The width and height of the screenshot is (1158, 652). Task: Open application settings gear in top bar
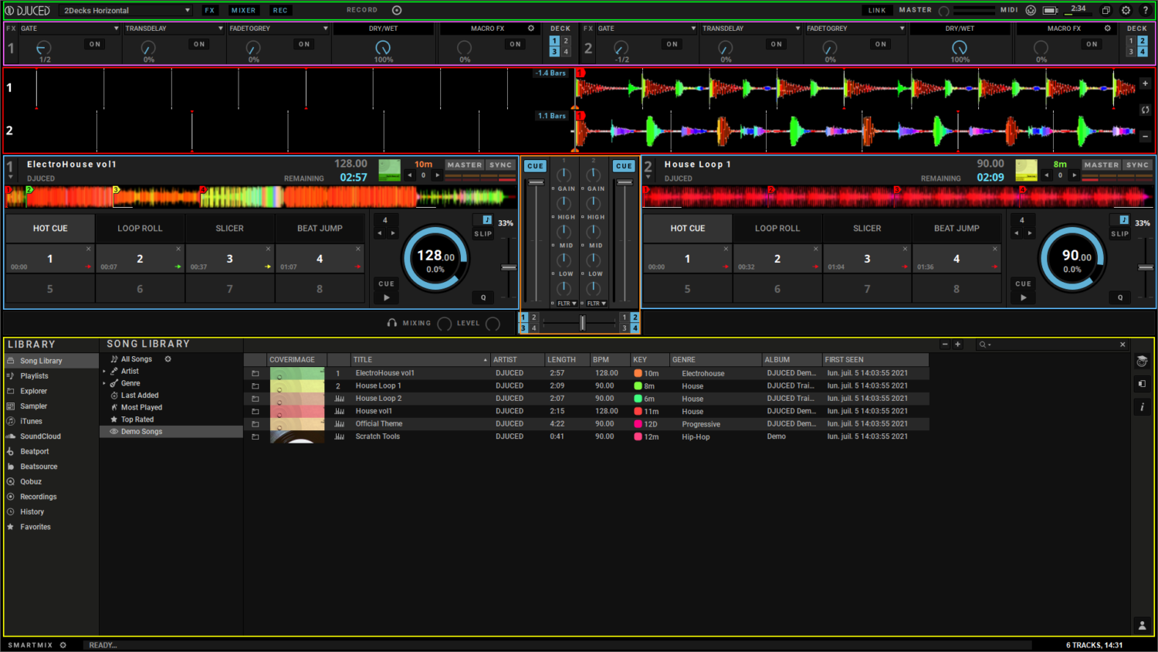tap(1126, 10)
